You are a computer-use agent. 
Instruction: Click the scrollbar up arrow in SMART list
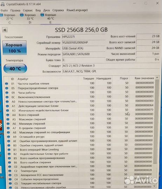(x=157, y=77)
